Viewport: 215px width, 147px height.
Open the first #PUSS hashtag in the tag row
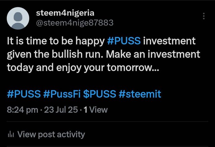24,94
